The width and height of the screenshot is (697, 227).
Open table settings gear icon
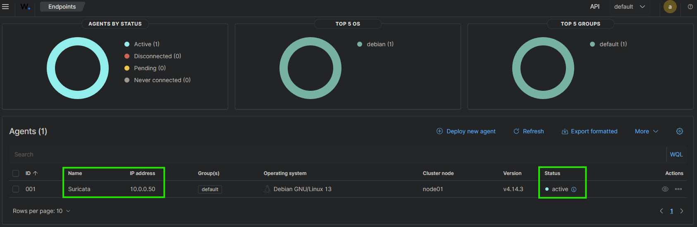679,131
